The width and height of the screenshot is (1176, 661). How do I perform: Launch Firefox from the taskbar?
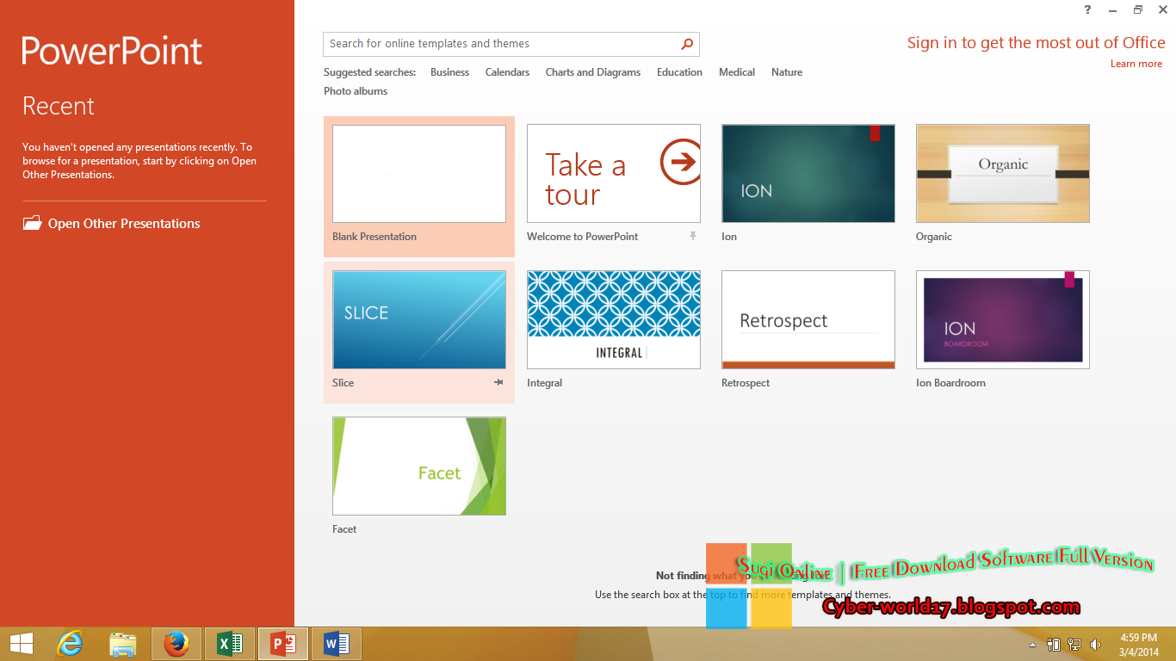coord(176,644)
